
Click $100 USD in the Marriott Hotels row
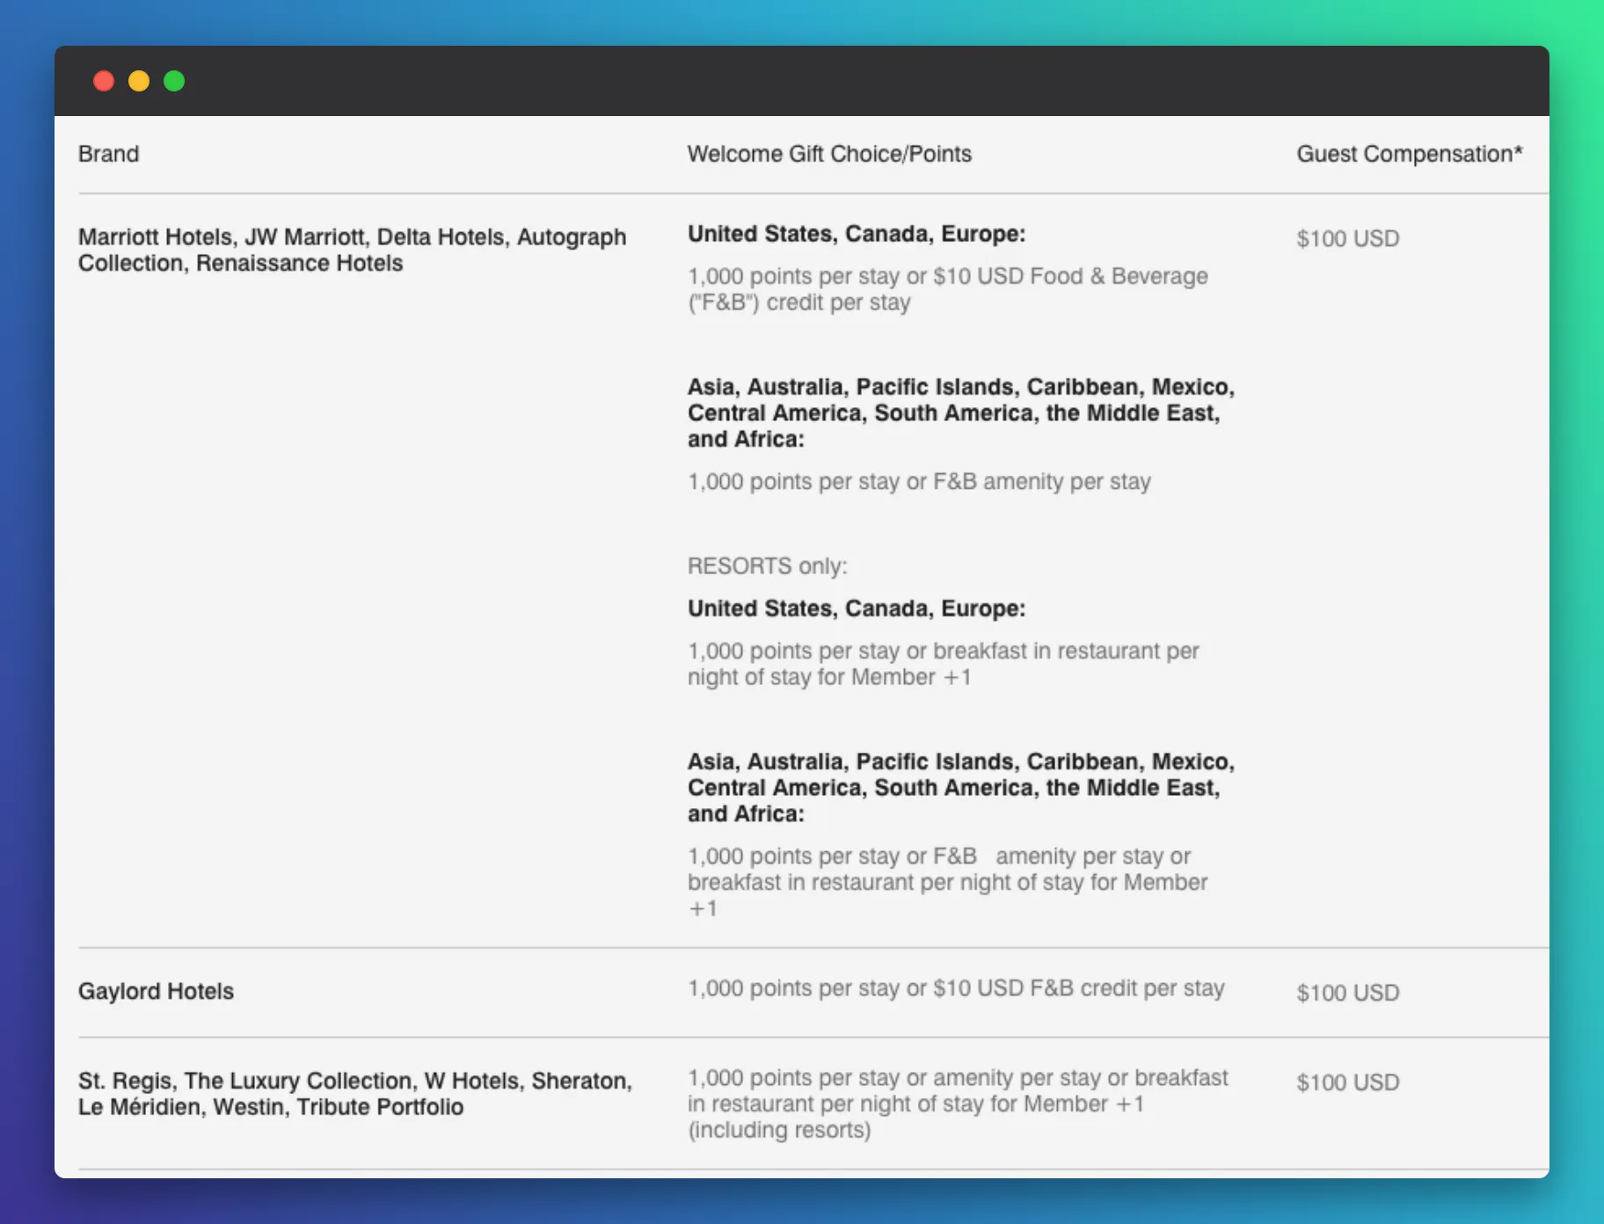pos(1348,238)
